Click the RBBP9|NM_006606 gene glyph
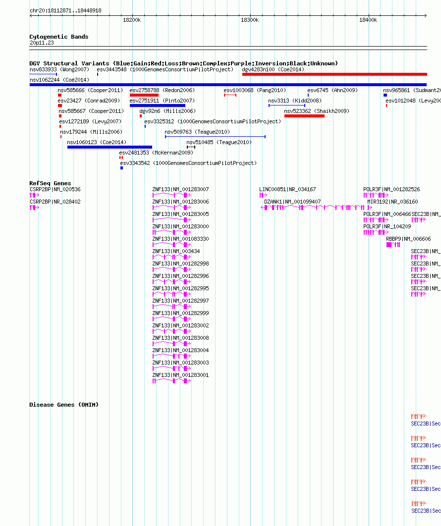 pos(393,245)
